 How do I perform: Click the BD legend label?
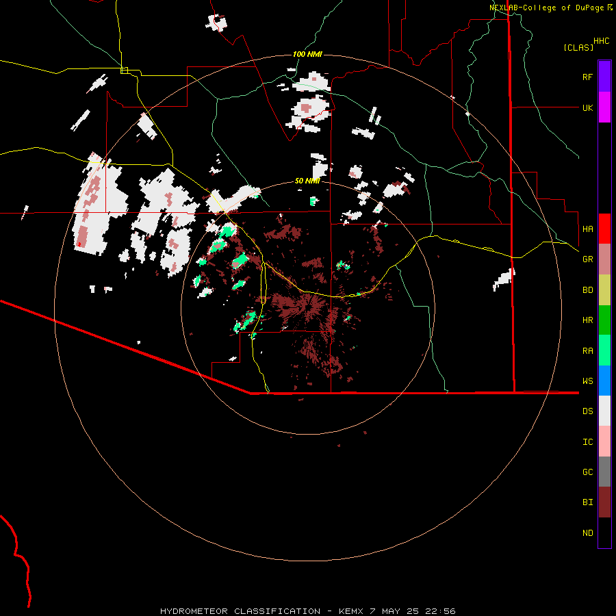coord(587,290)
